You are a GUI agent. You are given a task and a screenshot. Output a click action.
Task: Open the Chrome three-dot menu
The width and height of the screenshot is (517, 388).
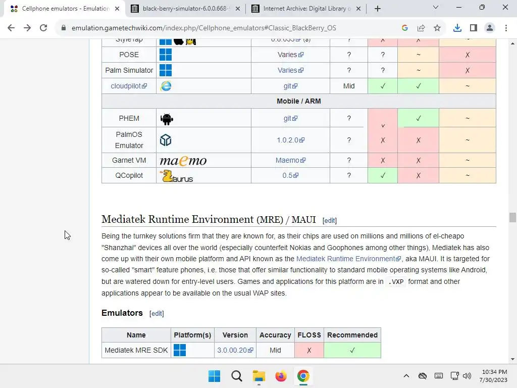pos(506,28)
